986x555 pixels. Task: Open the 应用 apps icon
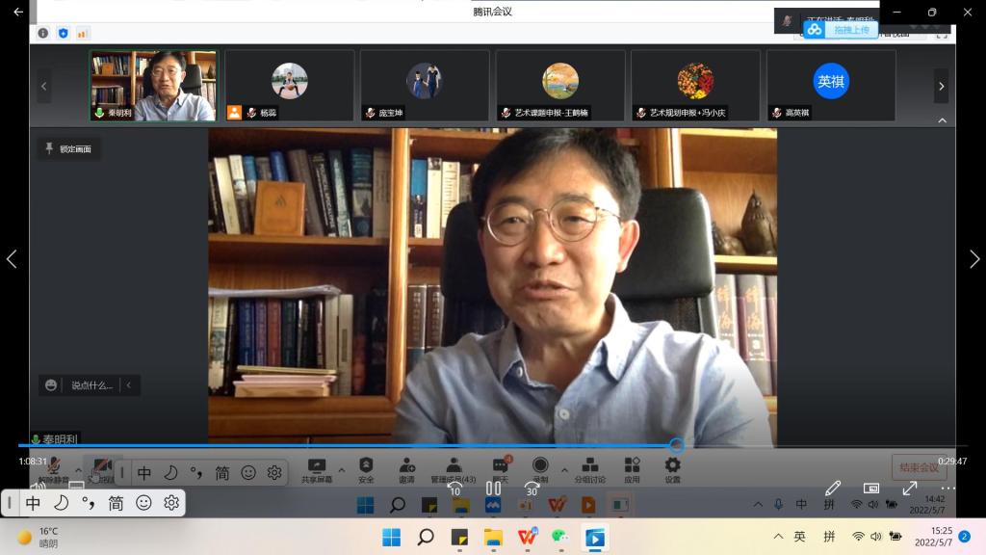pos(632,468)
